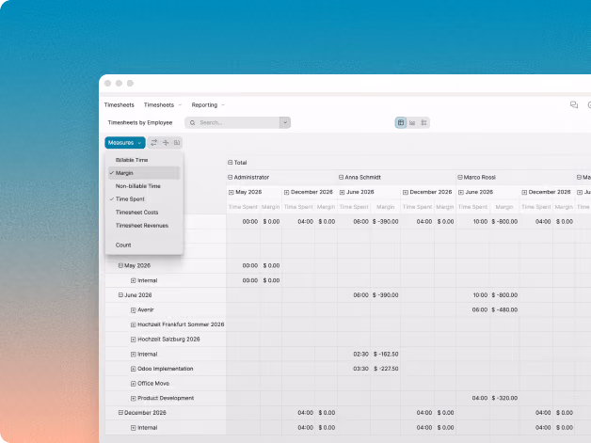The height and width of the screenshot is (443, 591).
Task: Enable the Count measure
Action: click(x=144, y=245)
